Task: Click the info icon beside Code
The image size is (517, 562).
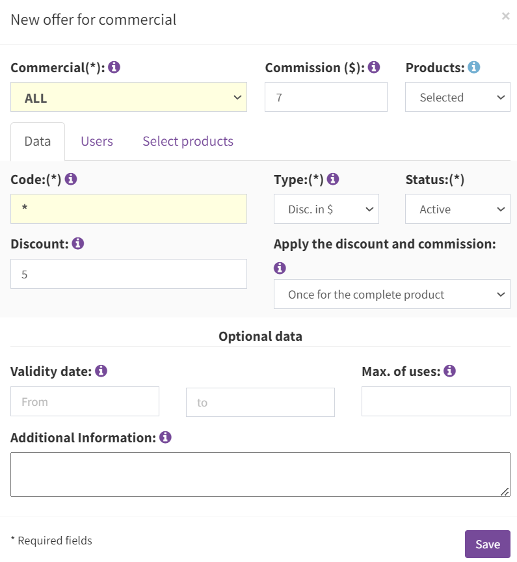Action: [71, 179]
